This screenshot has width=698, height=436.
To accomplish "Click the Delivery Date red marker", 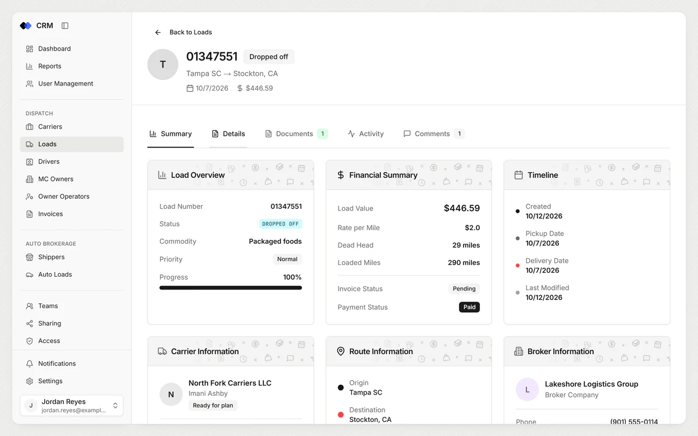I will pos(518,266).
